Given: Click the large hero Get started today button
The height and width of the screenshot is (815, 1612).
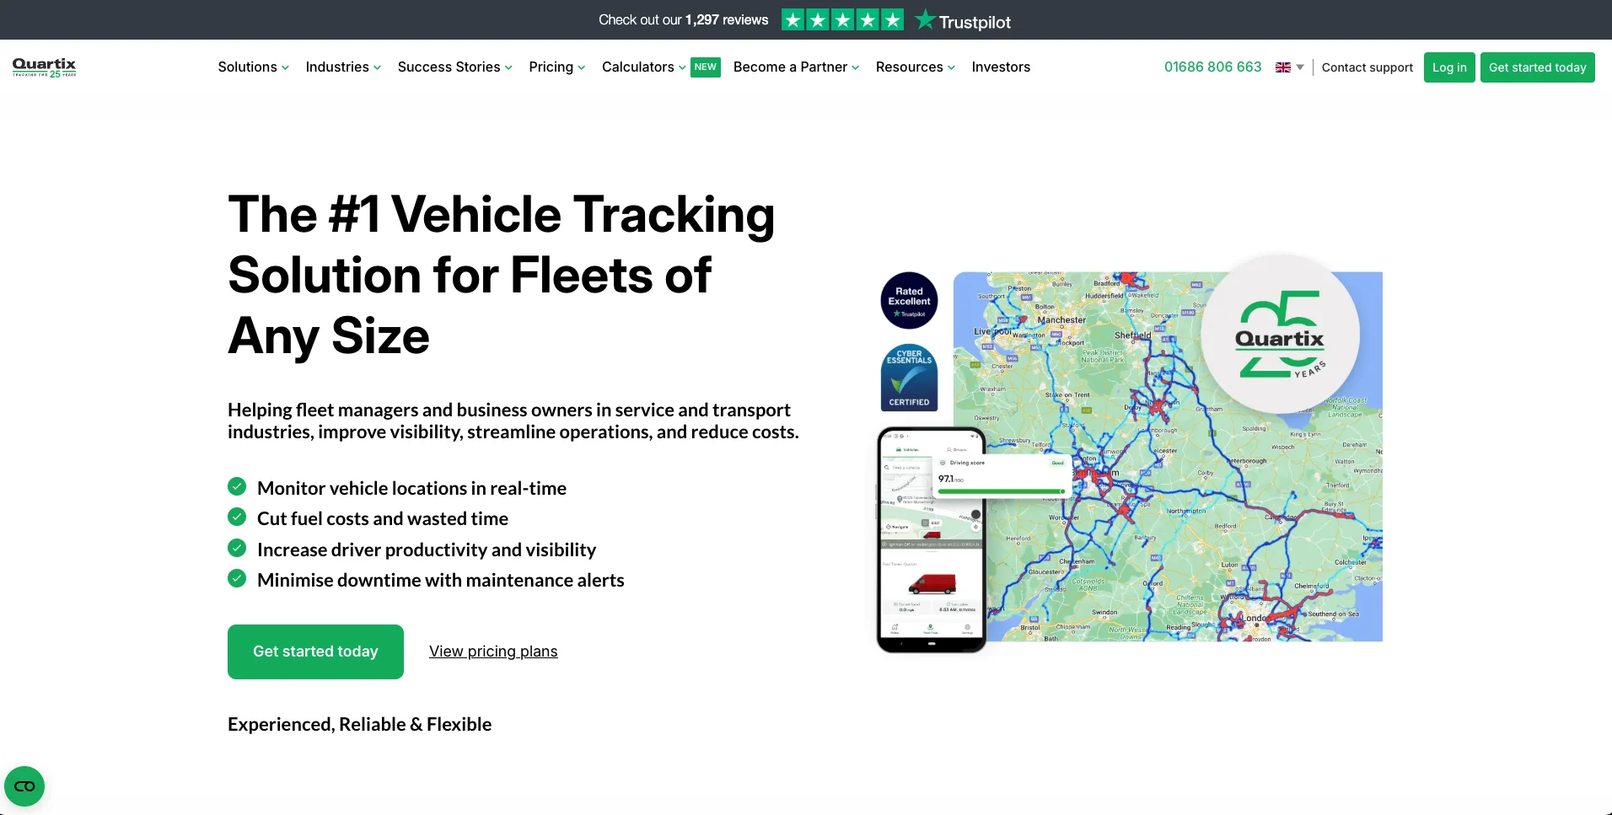Looking at the screenshot, I should tap(315, 651).
